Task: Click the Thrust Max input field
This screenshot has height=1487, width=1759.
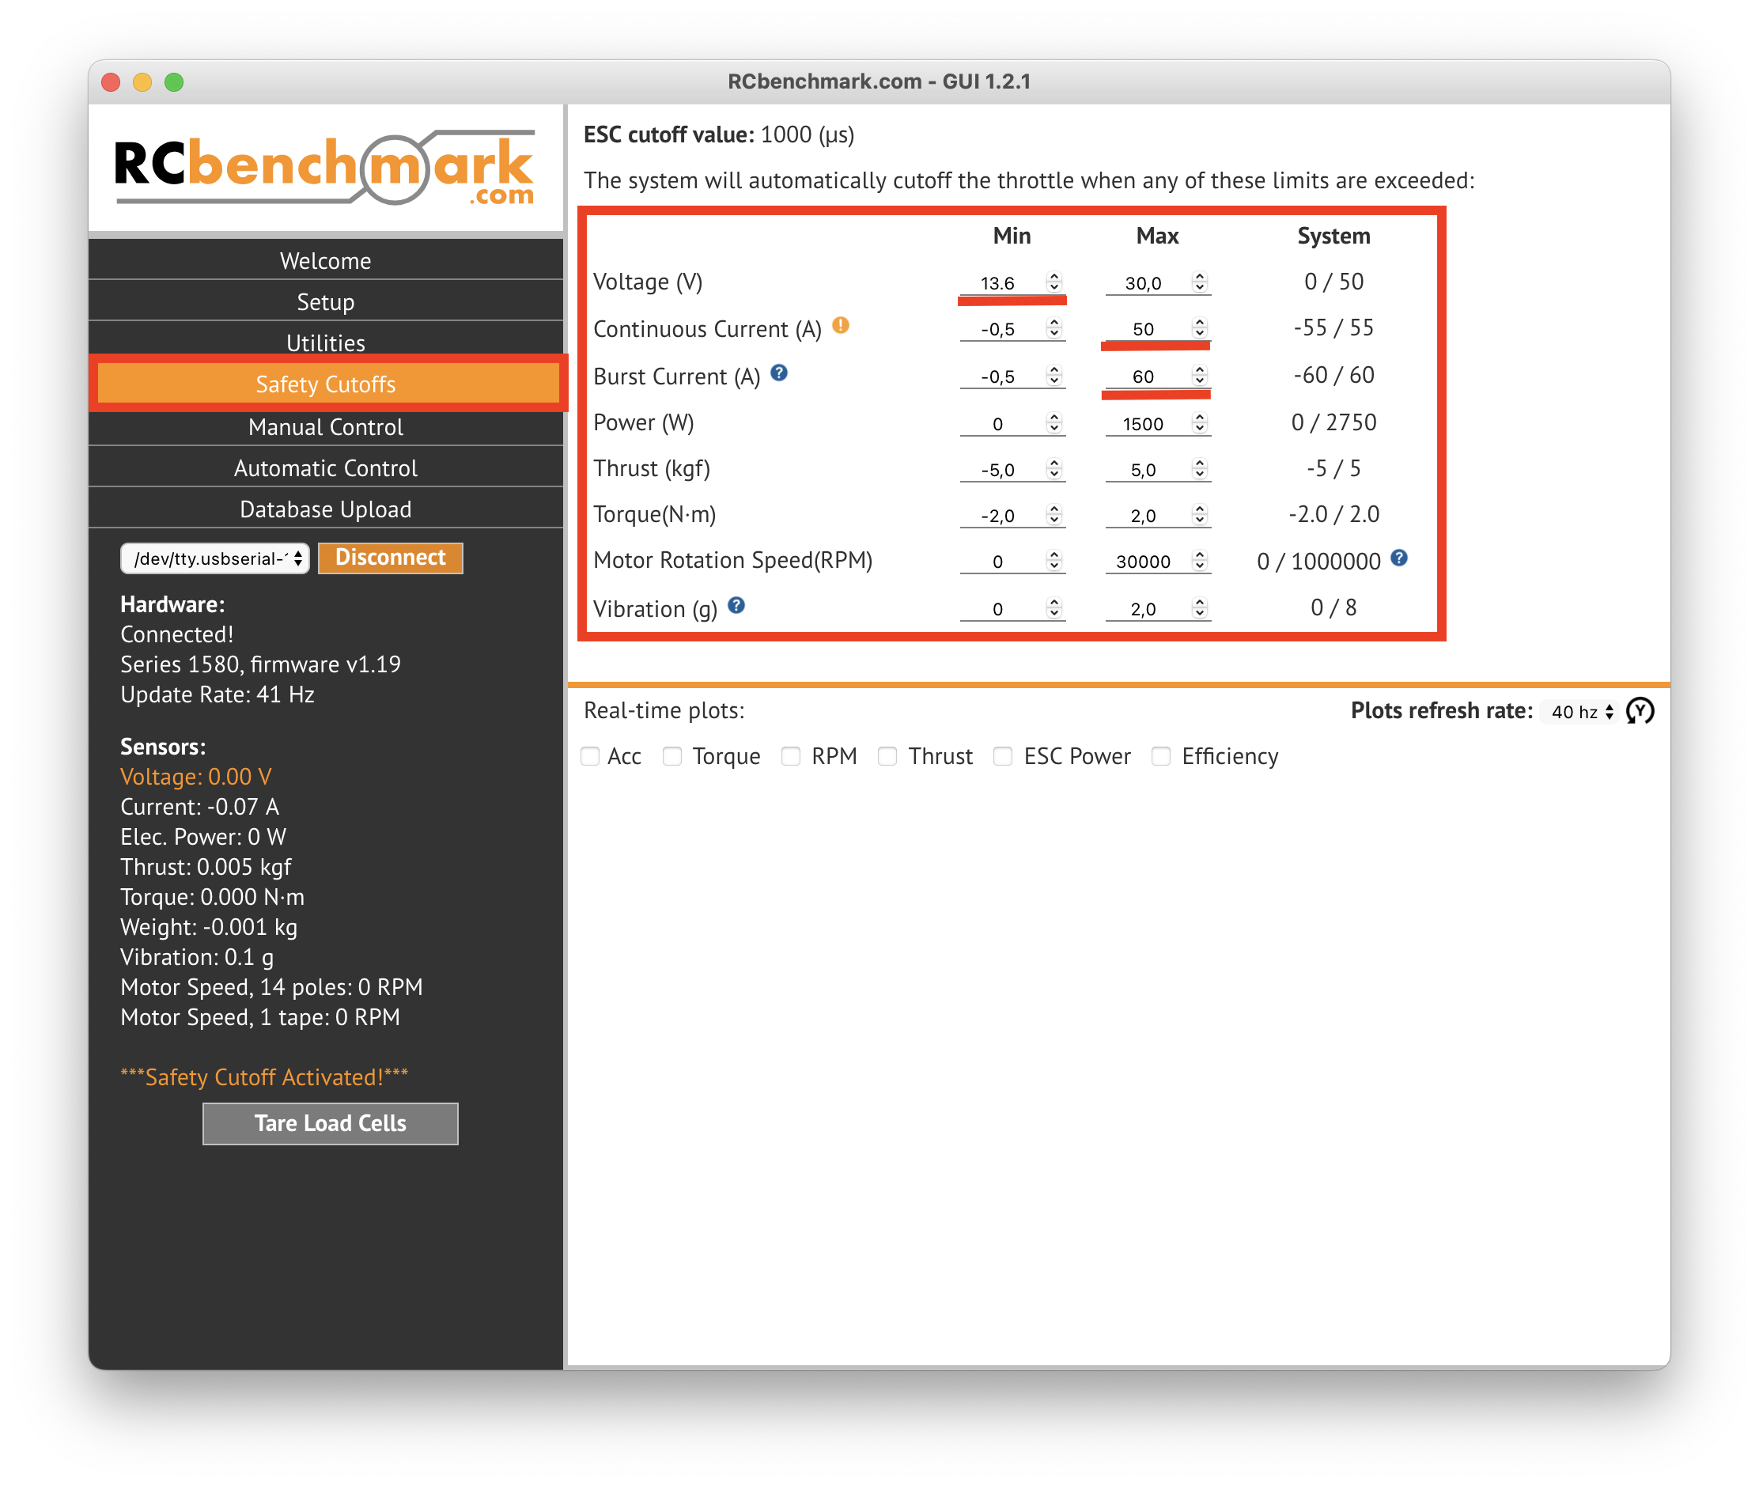Action: click(x=1144, y=470)
